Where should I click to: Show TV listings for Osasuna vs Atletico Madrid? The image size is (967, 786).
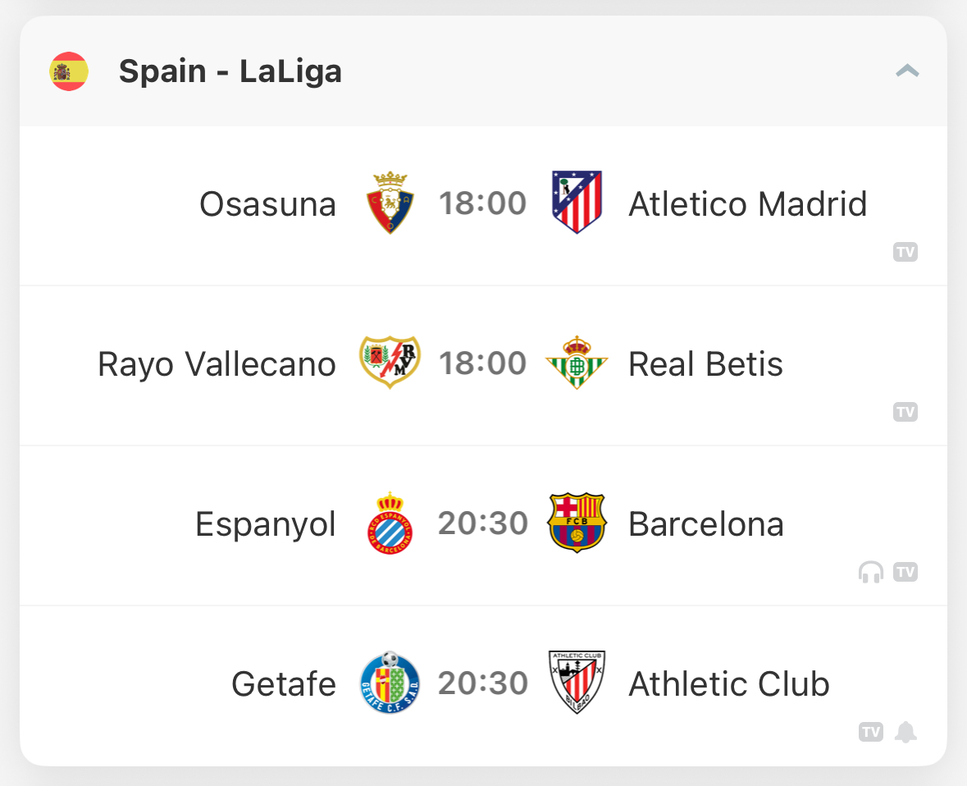click(x=905, y=252)
